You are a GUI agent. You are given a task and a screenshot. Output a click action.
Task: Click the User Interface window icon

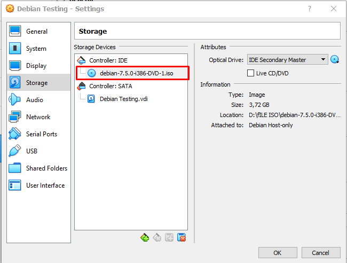[15, 185]
